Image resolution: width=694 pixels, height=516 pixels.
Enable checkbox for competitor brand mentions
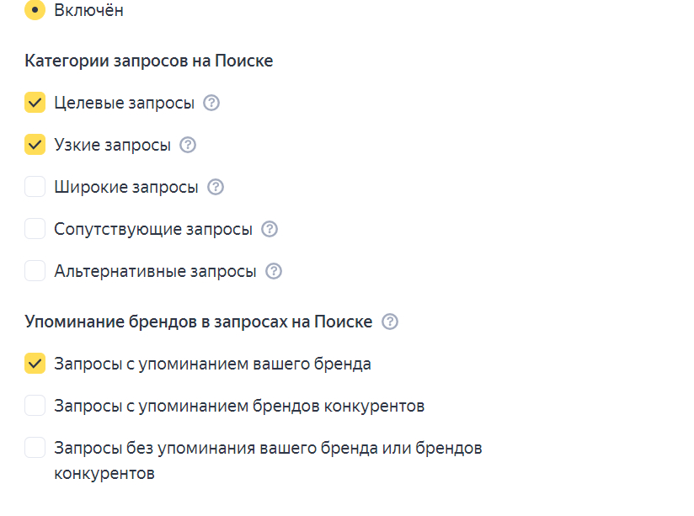(35, 406)
